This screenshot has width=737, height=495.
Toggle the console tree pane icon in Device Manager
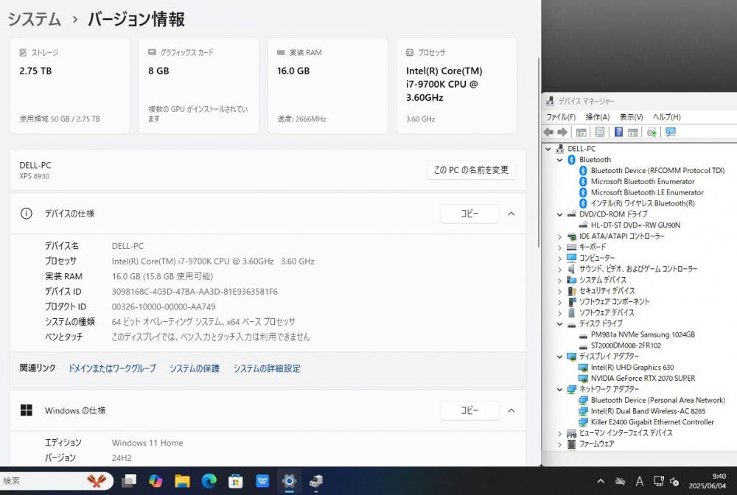[x=581, y=133]
